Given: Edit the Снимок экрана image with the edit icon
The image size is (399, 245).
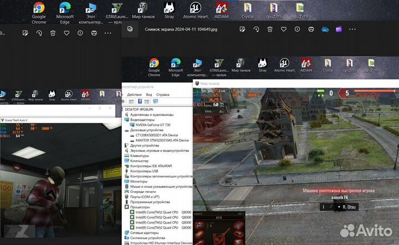Looking at the screenshot, I should click(242, 29).
